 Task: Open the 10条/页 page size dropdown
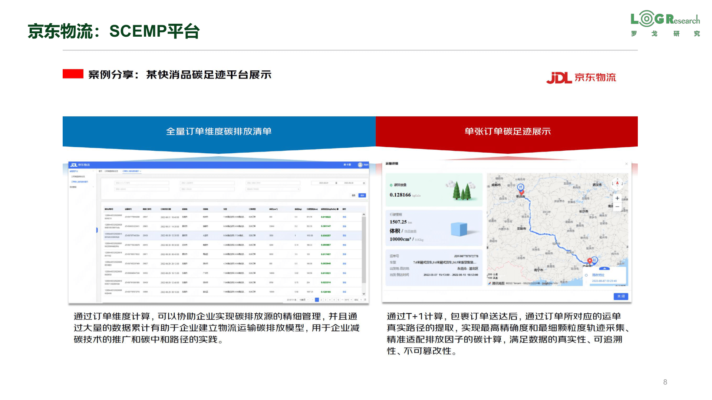point(303,300)
